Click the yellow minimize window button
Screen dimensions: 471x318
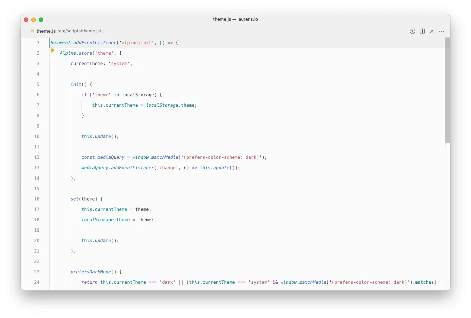tap(34, 20)
